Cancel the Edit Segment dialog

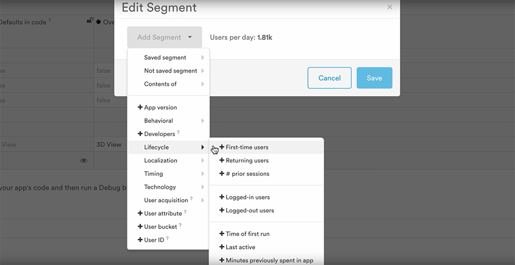[330, 78]
